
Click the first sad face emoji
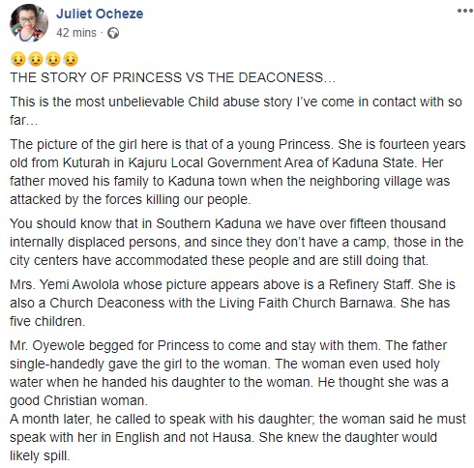point(18,60)
